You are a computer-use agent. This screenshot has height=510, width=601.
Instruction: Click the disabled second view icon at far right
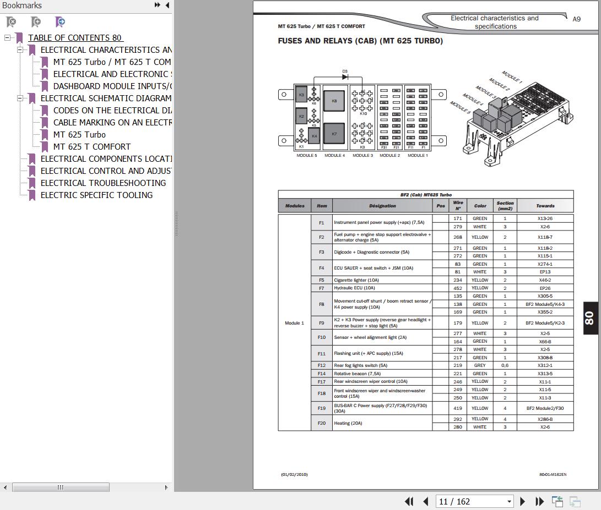(575, 501)
